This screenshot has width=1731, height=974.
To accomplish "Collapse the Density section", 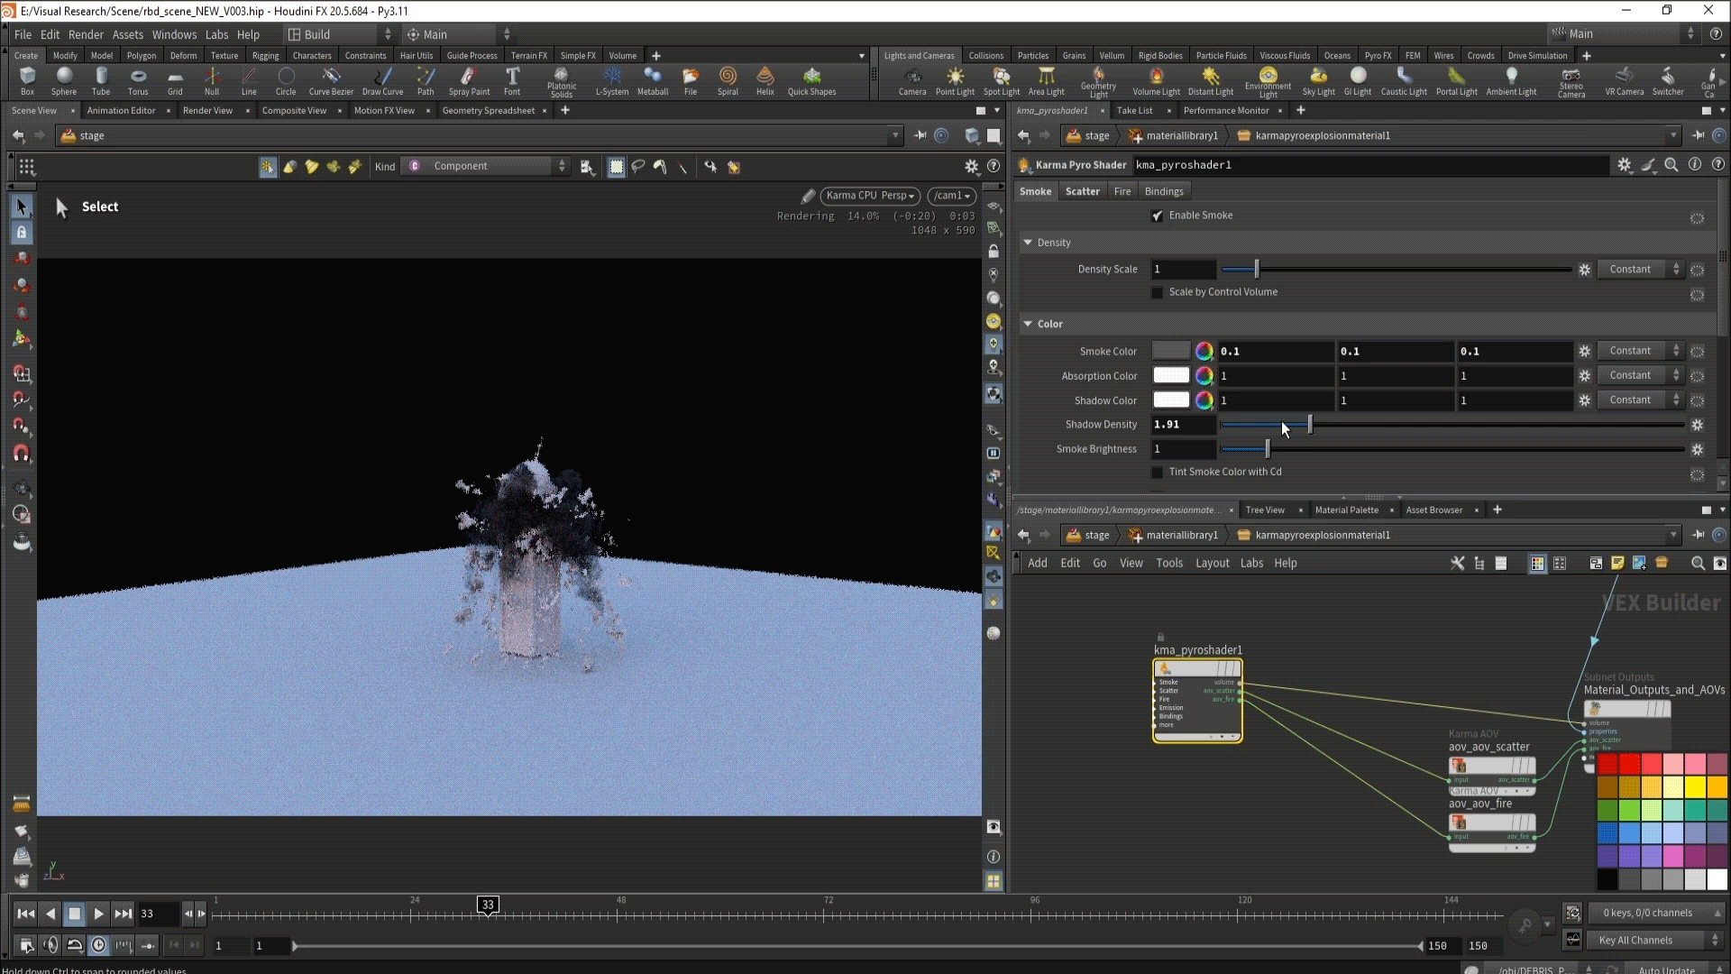I will pyautogui.click(x=1028, y=243).
